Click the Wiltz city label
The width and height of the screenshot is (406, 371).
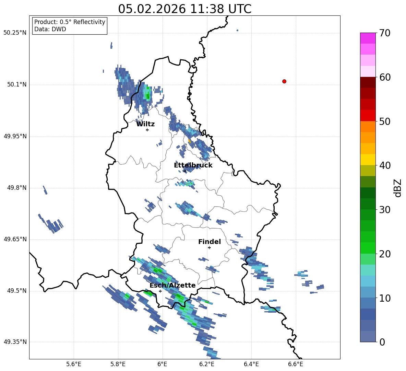click(145, 124)
